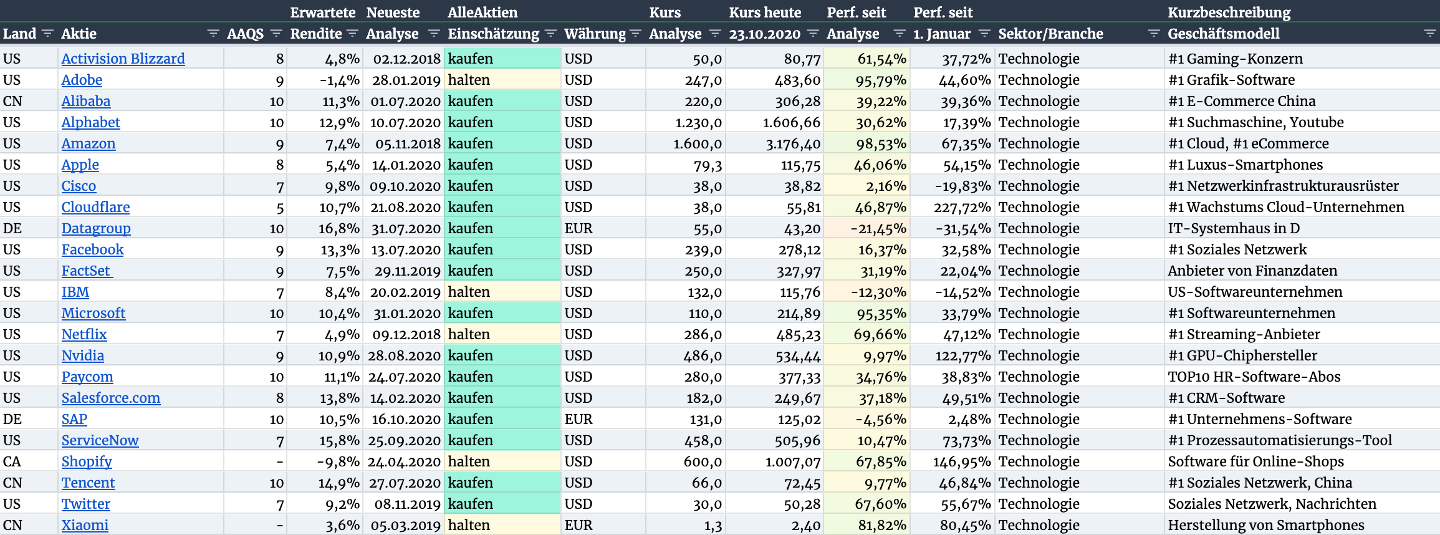Expand the Perf. seit 1. Januar filter

(x=984, y=33)
